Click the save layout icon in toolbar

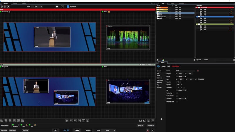click(x=57, y=6)
